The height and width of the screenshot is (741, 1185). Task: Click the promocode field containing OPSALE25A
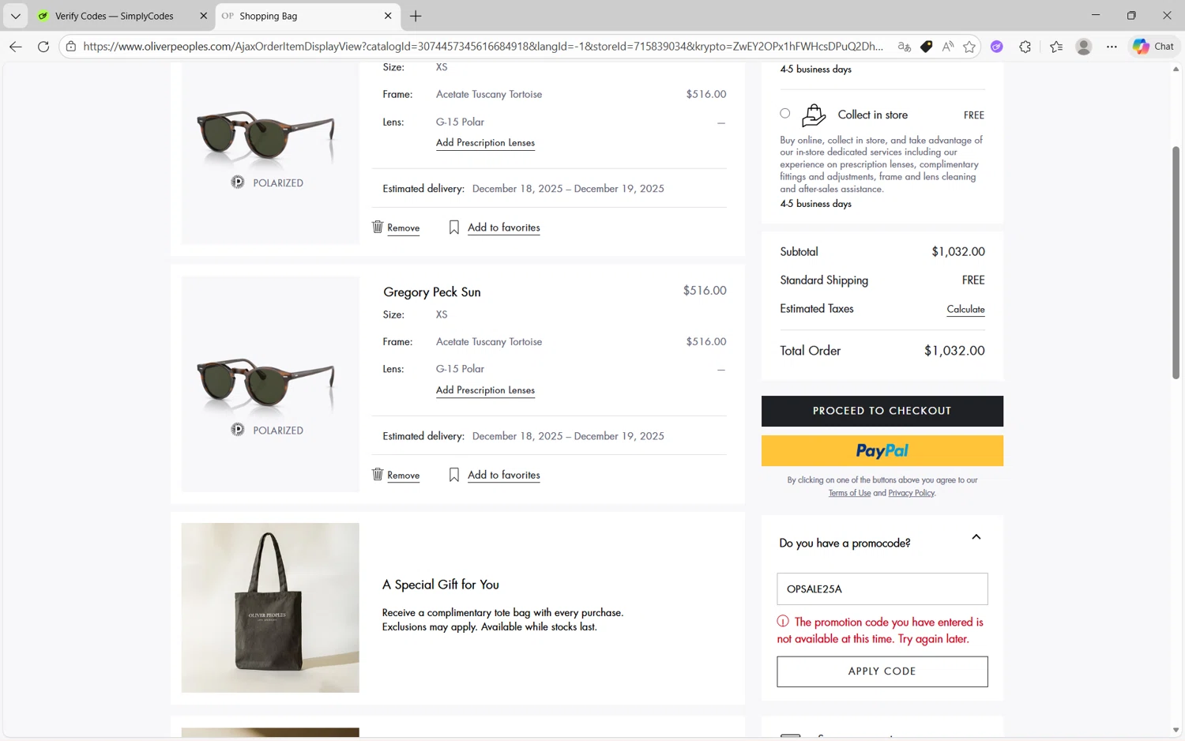[x=882, y=589]
